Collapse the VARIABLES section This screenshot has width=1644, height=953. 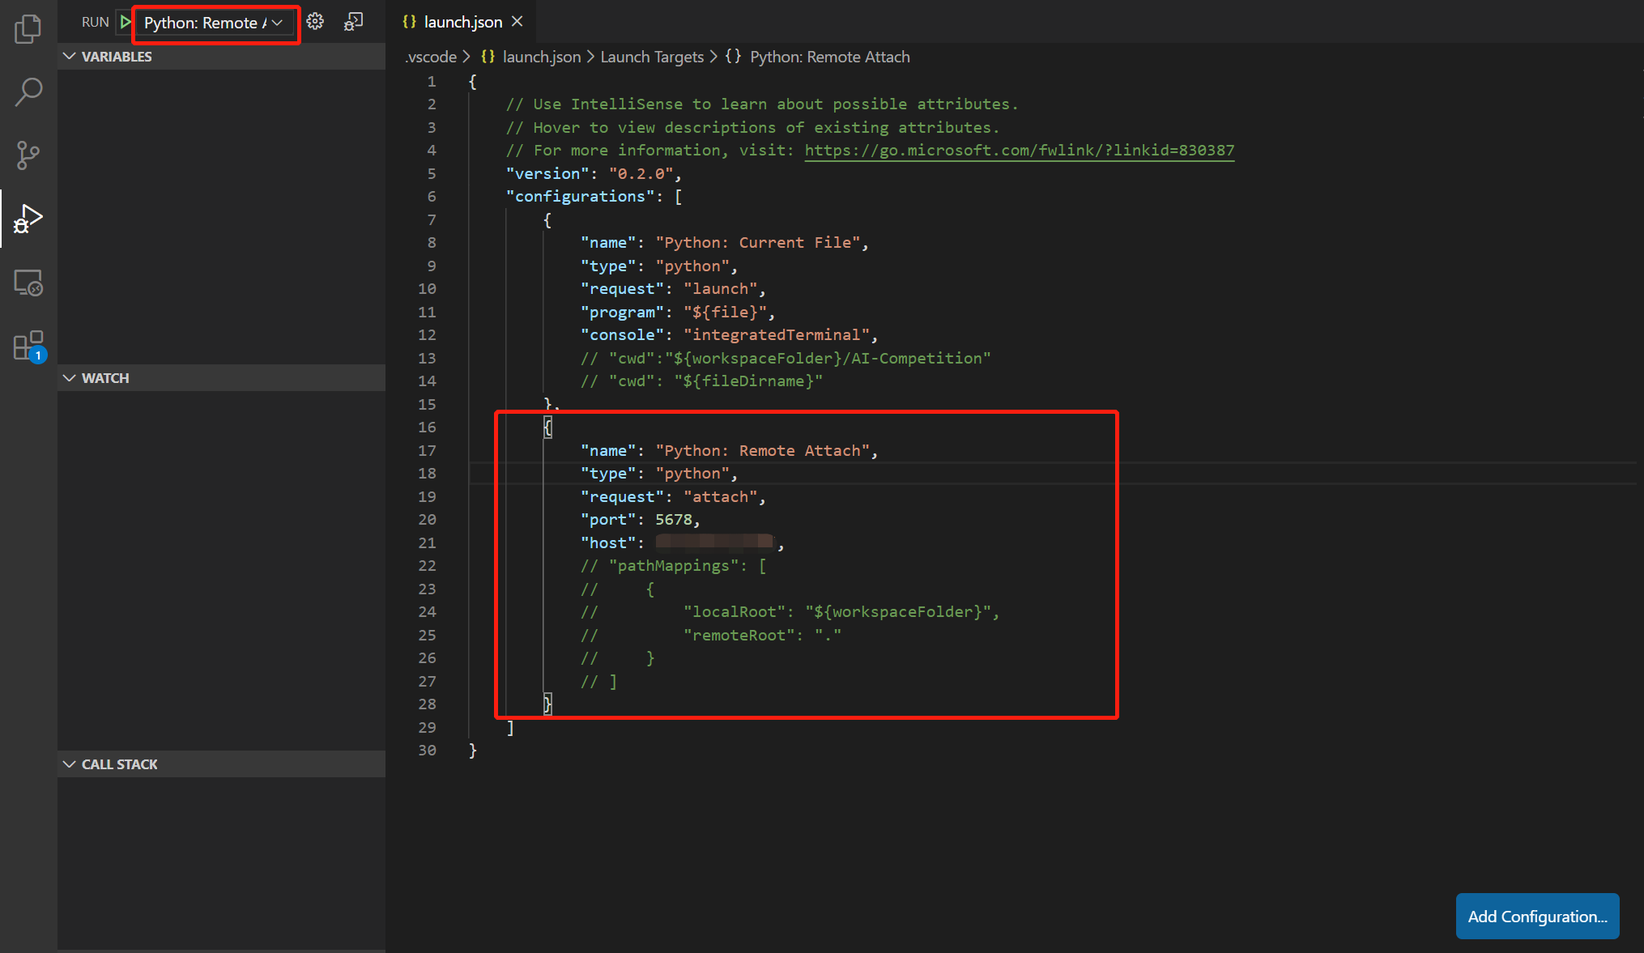69,56
